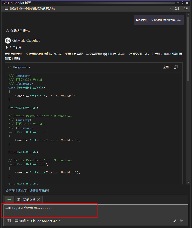Remove the 活动文档 context chip

(x=39, y=200)
